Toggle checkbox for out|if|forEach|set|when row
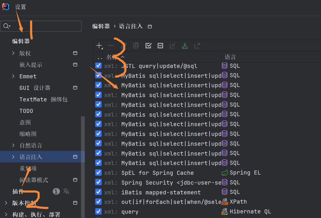The height and width of the screenshot is (218, 321). pos(99,202)
